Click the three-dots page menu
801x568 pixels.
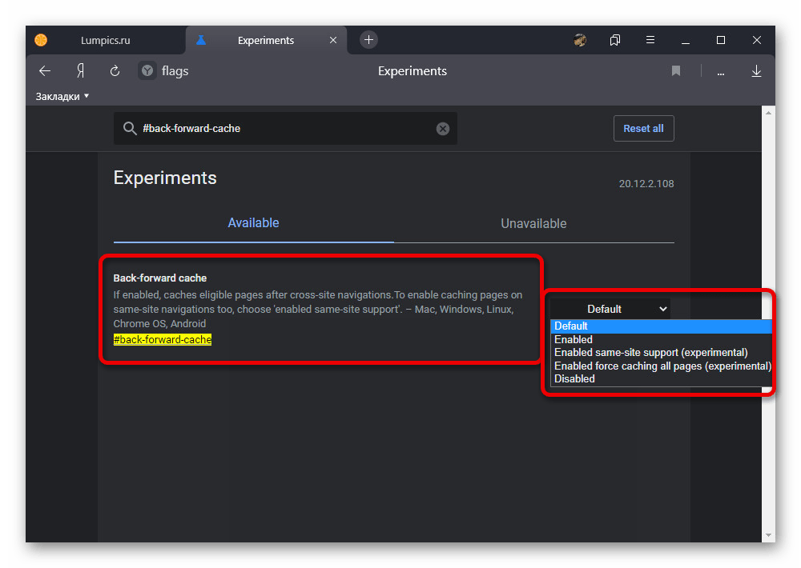click(721, 72)
